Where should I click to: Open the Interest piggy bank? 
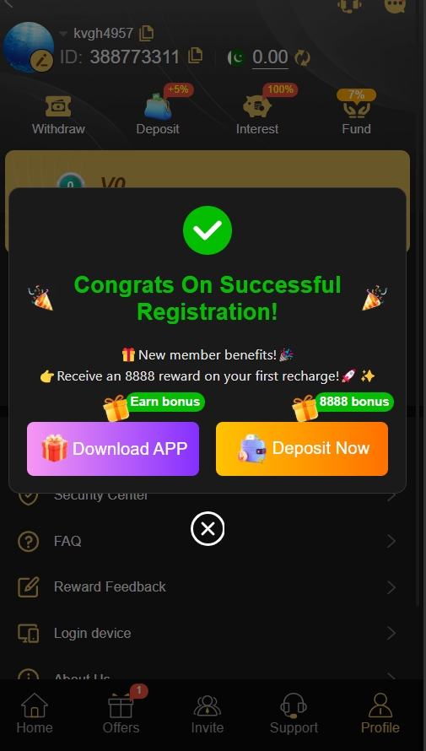(x=257, y=106)
